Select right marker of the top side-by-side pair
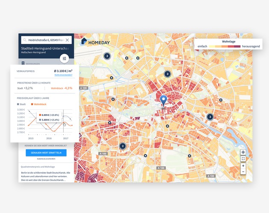Screen dimensions: 269x213 pyautogui.click(x=138, y=58)
